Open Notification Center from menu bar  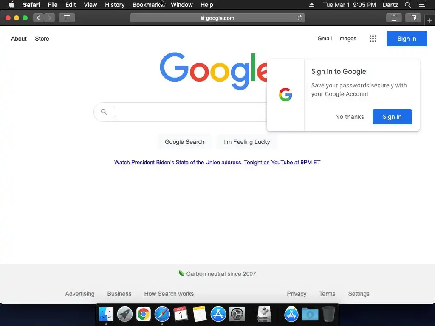coord(421,5)
